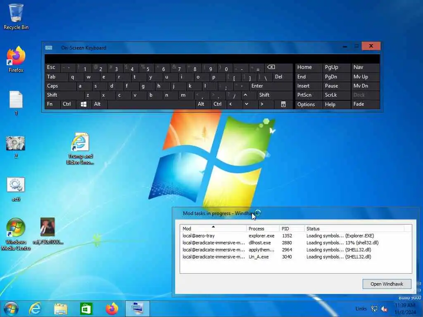Toggle the right Ctrl key
Screen dimensions: 423x317
(219, 104)
